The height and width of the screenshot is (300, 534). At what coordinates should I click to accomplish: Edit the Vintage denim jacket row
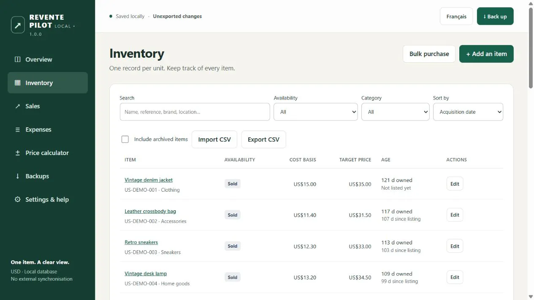(455, 184)
